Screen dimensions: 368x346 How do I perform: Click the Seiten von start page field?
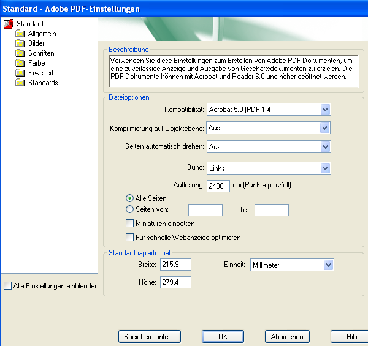tap(205, 210)
